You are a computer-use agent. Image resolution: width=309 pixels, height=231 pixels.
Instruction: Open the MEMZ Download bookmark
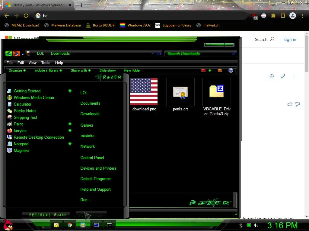pos(22,25)
